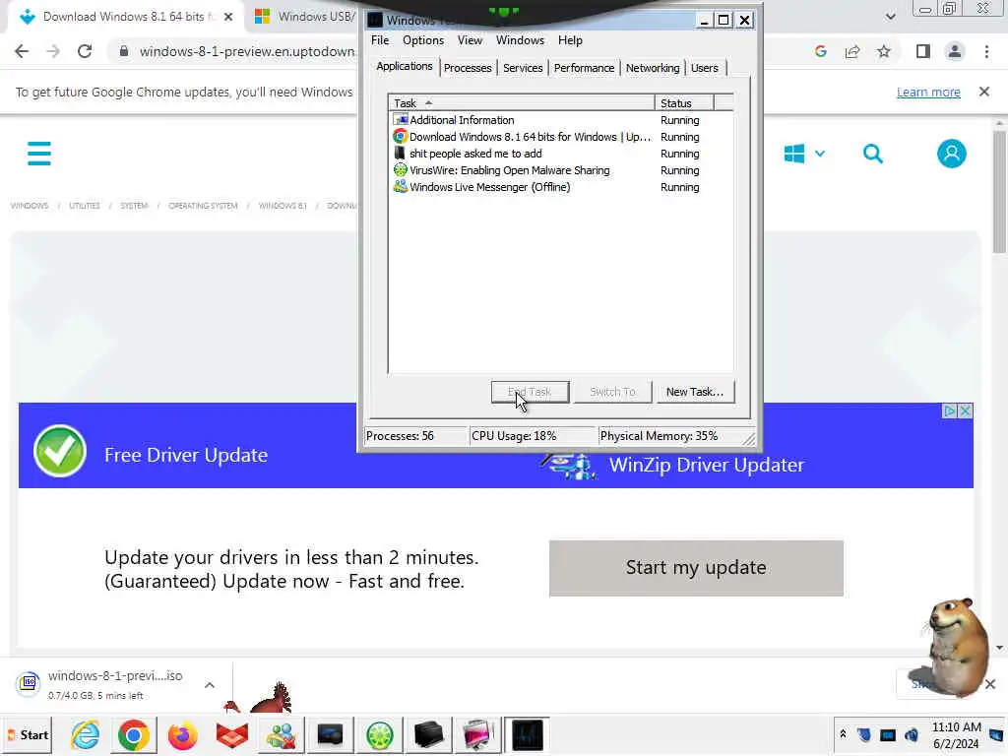The image size is (1008, 756).
Task: Select the VirusWire Malware Sharing task
Action: pyautogui.click(x=560, y=170)
